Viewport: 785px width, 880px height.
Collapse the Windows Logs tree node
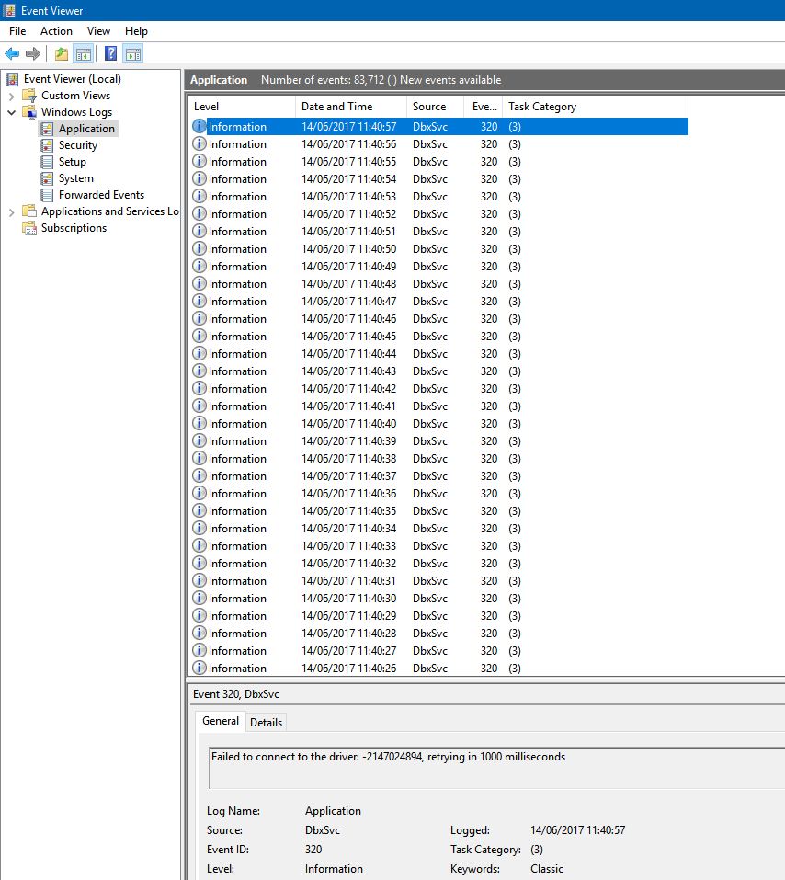point(12,112)
